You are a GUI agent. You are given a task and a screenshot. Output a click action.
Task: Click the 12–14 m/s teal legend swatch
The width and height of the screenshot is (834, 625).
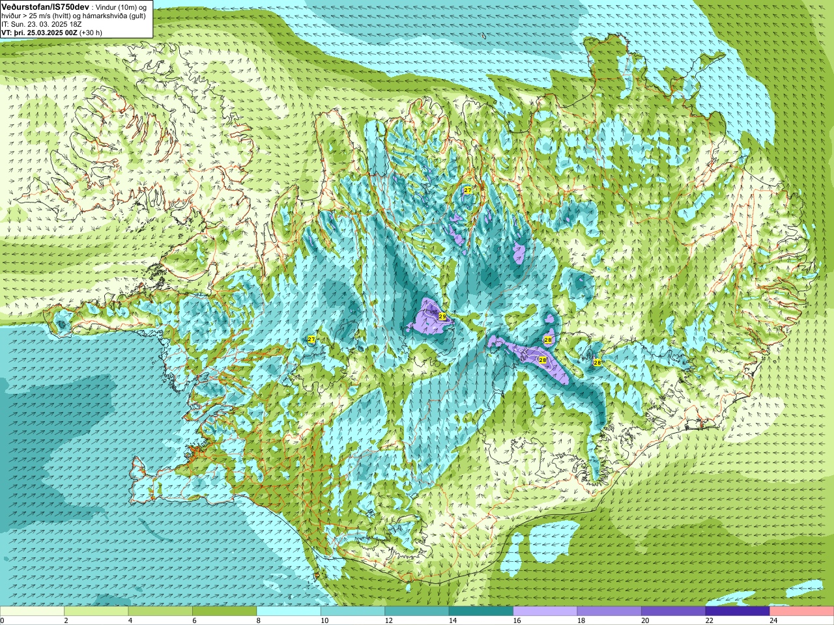[x=417, y=611]
